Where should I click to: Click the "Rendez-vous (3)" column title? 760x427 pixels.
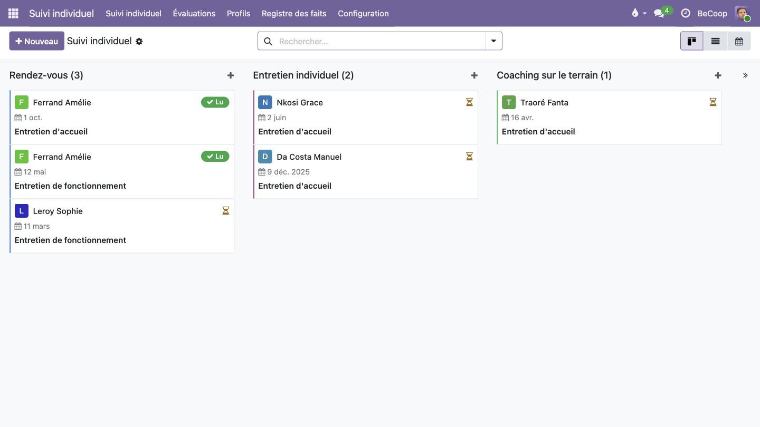click(x=46, y=75)
